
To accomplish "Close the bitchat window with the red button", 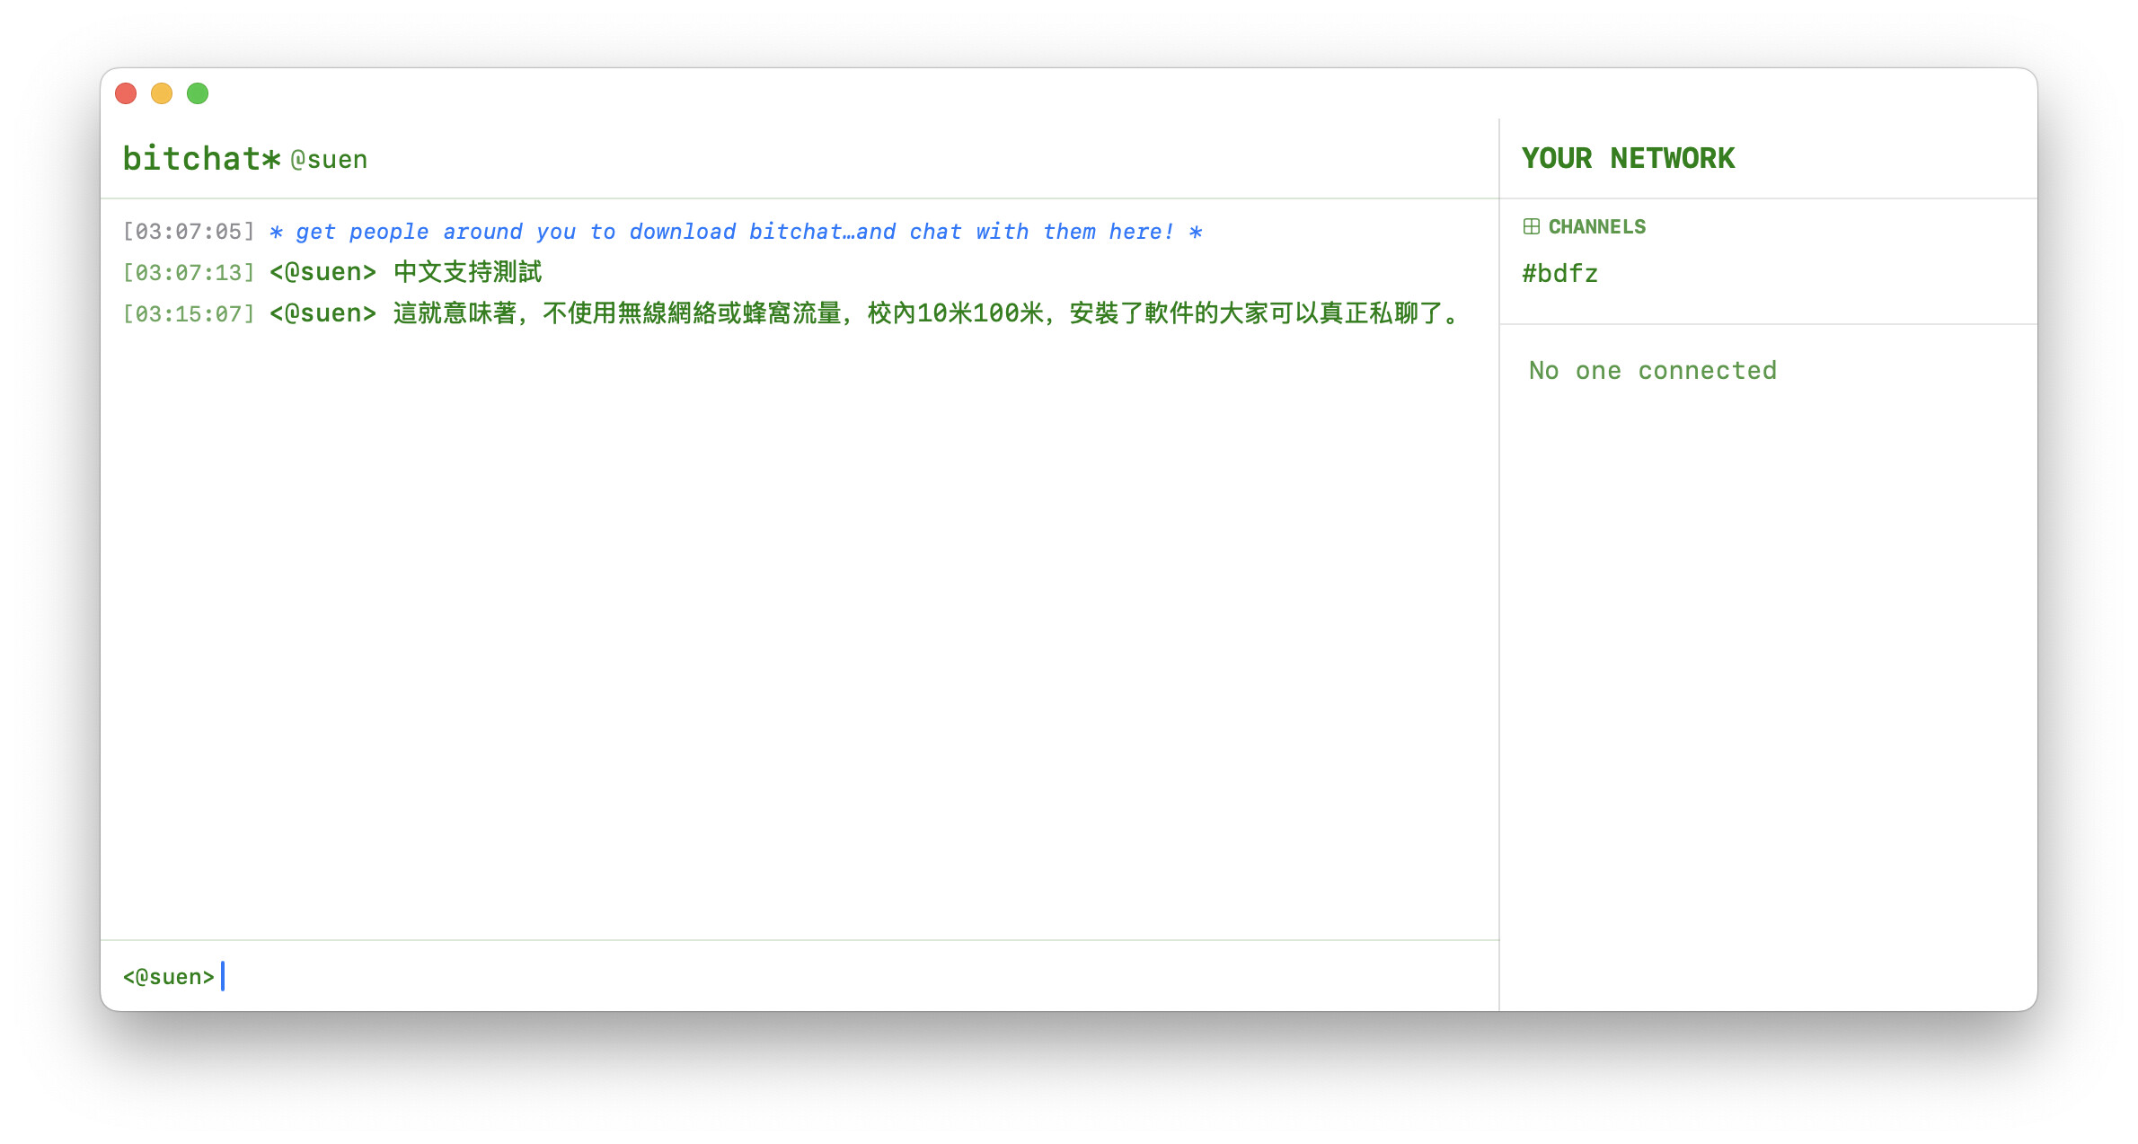I will [x=126, y=93].
